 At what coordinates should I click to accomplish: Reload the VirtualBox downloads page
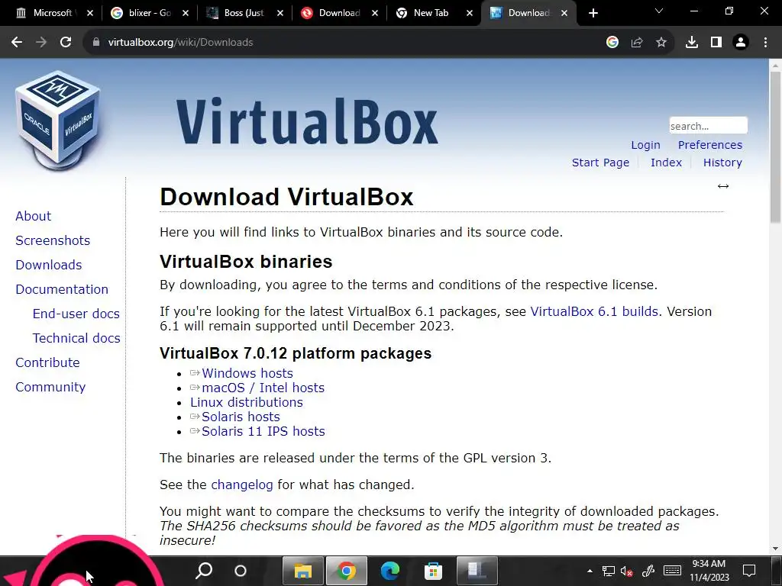tap(66, 43)
